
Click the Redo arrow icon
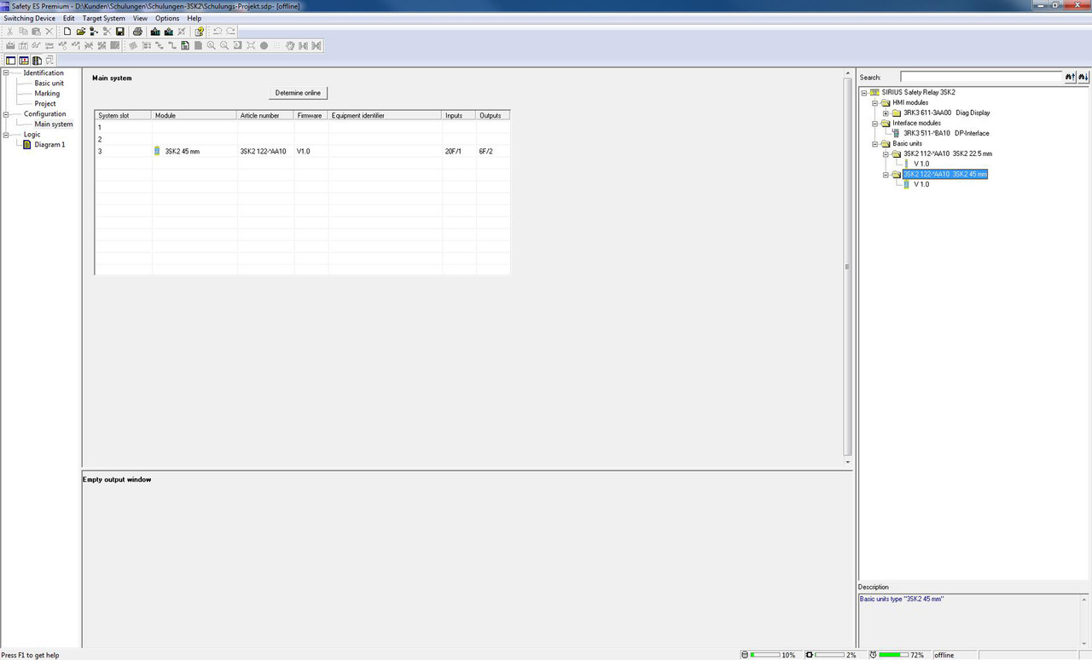pyautogui.click(x=230, y=32)
